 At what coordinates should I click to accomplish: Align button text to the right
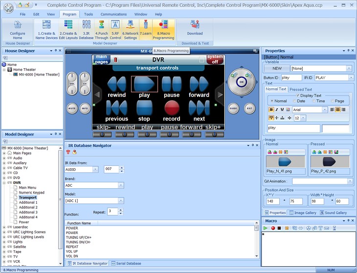[x=343, y=110]
